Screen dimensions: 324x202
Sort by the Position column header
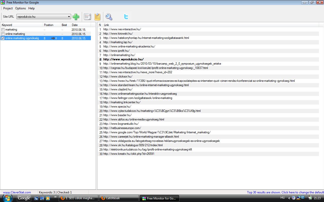click(x=49, y=25)
